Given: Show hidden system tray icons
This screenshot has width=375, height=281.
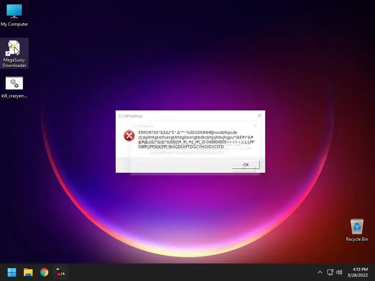Looking at the screenshot, I should click(x=320, y=272).
